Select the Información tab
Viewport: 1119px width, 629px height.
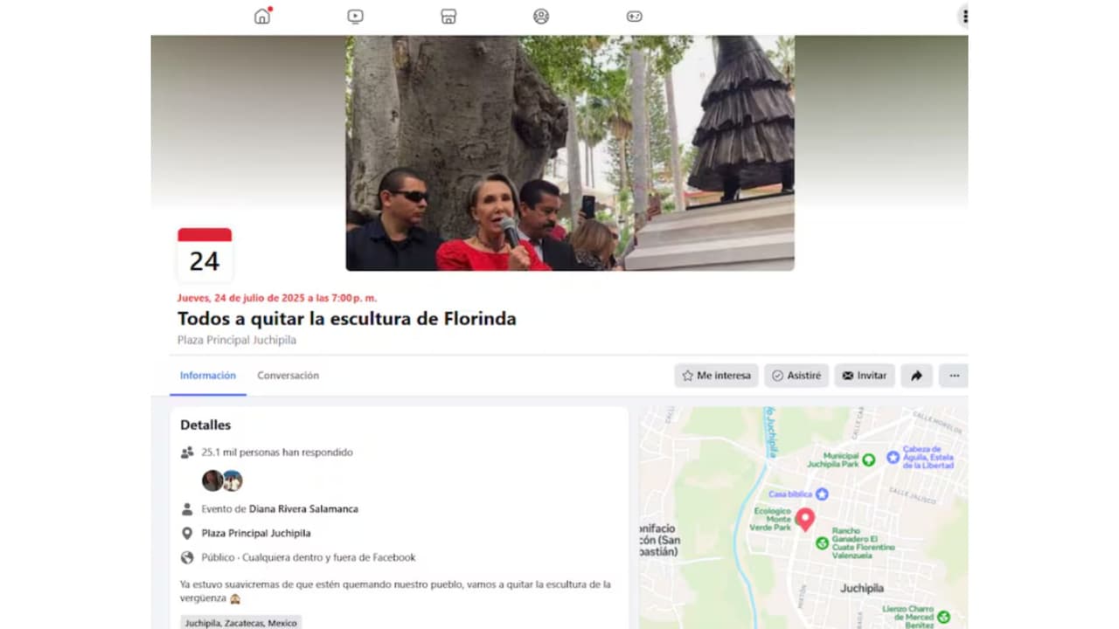207,375
